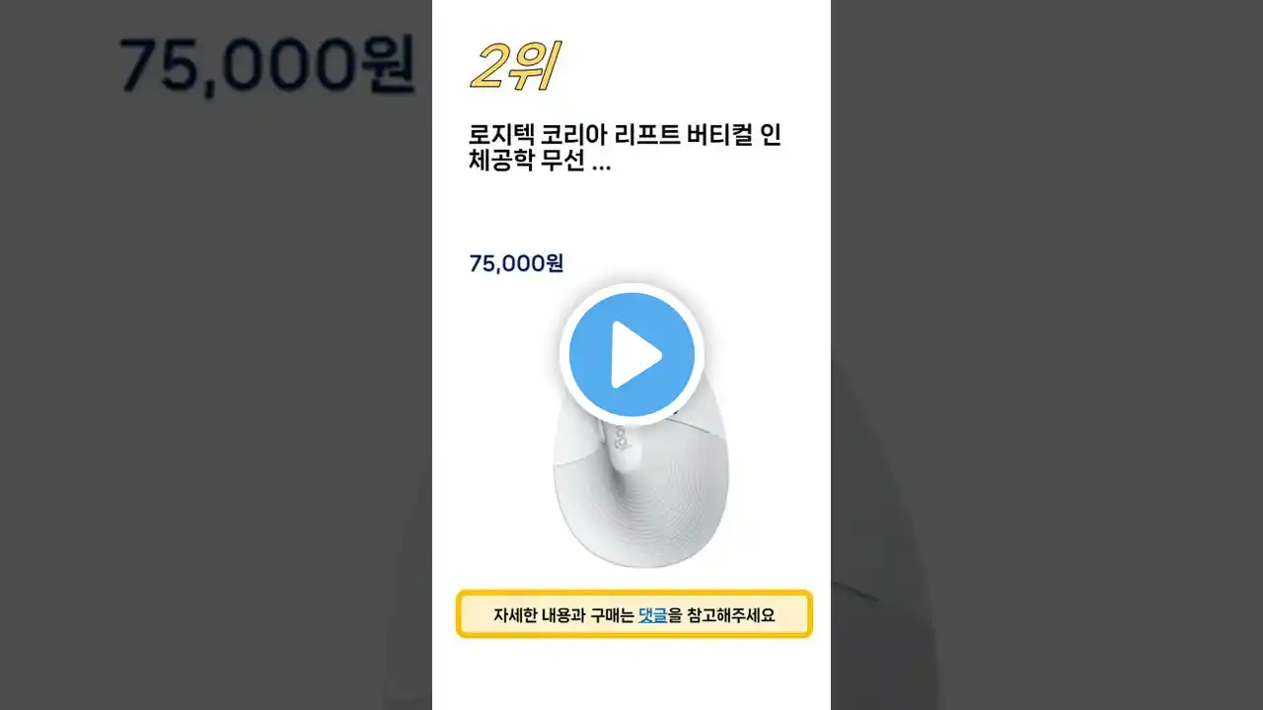The width and height of the screenshot is (1263, 710).
Task: Click the dark blurred background on the left
Action: coord(216,394)
